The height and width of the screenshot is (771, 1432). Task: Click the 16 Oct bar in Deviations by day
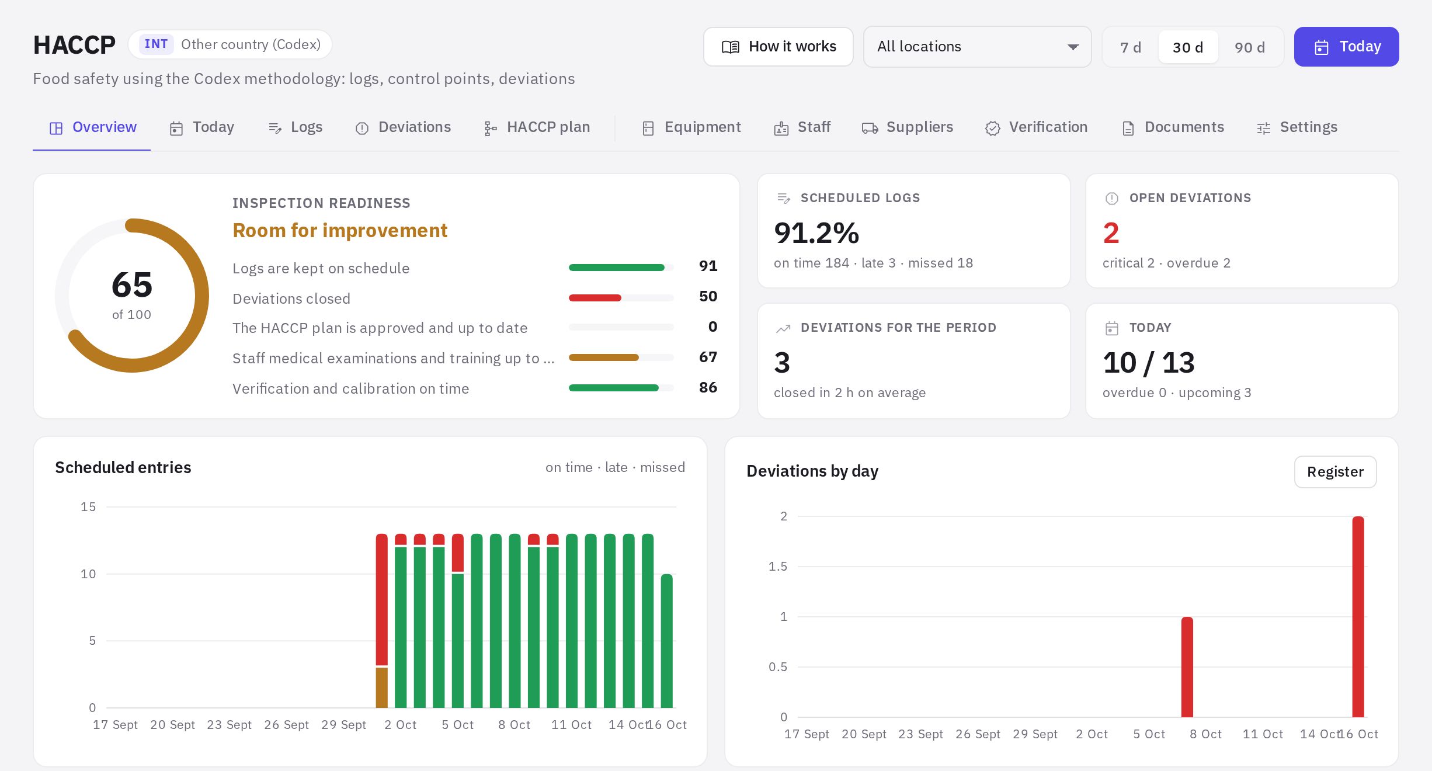[x=1358, y=616]
